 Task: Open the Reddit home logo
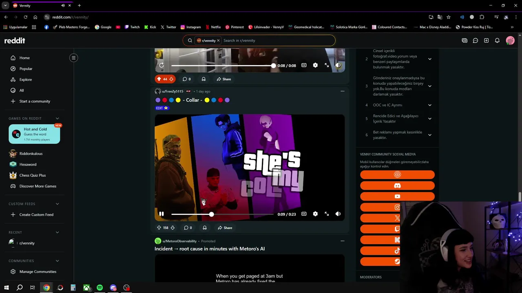coord(15,40)
